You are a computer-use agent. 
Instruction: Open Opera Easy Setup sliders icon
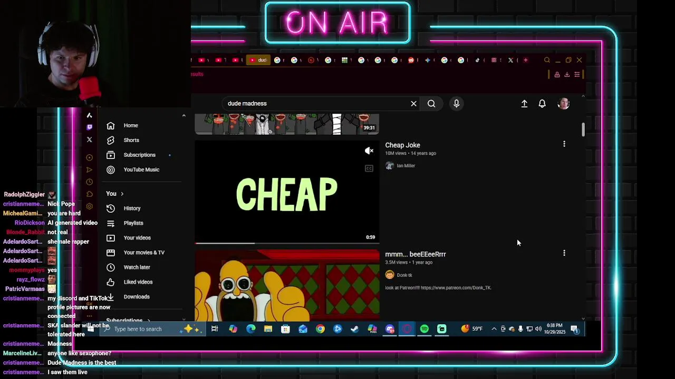(x=577, y=75)
